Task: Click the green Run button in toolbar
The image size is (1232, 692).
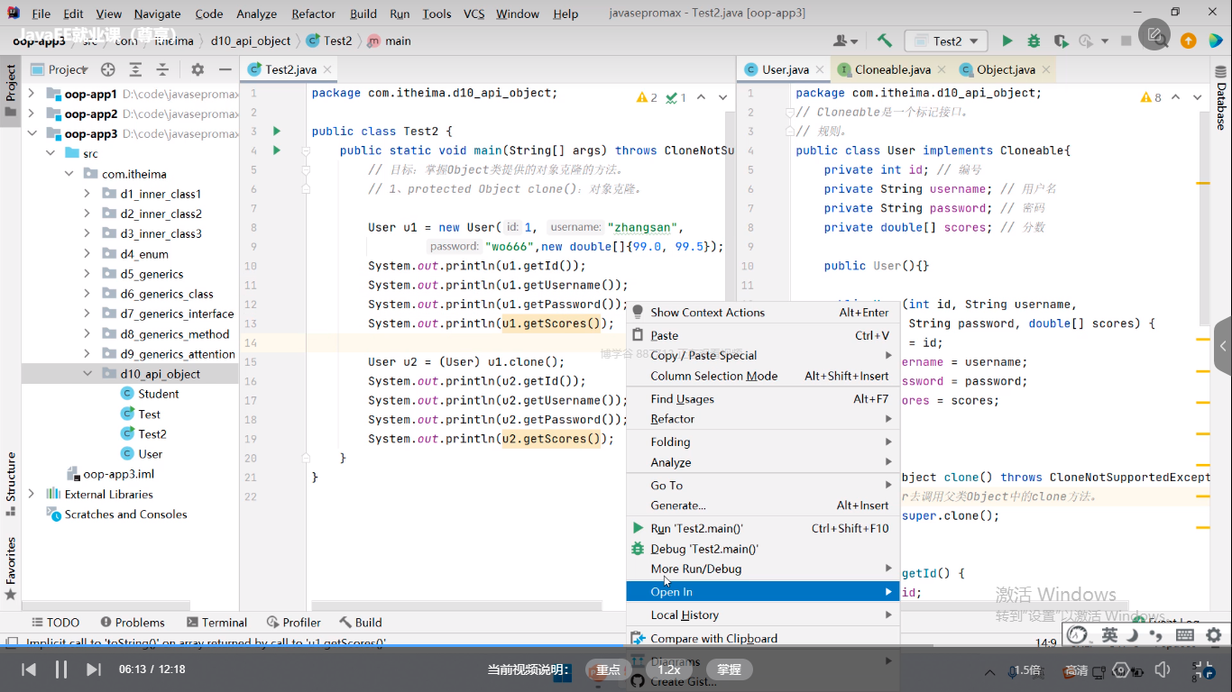Action: [x=1007, y=41]
